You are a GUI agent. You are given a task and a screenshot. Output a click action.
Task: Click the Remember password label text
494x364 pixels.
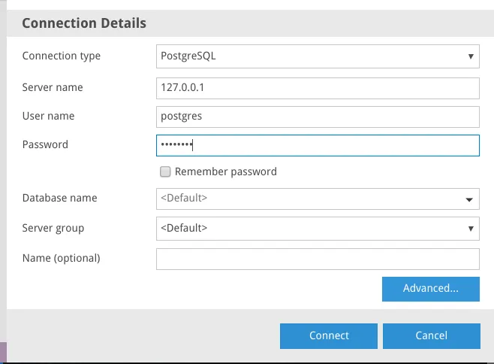225,171
